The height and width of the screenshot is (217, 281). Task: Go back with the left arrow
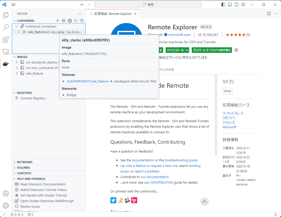(x=82, y=5)
